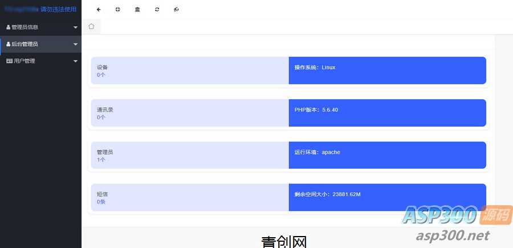Click the 通讯录 label in second card
Viewport: 513px width, 248px height.
coord(105,109)
